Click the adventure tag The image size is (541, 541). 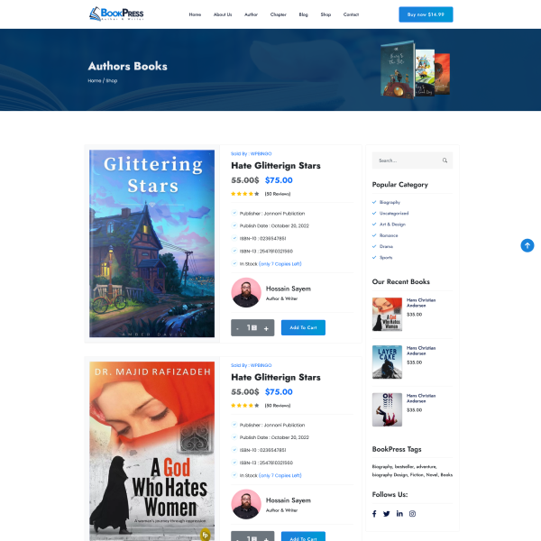pos(426,466)
